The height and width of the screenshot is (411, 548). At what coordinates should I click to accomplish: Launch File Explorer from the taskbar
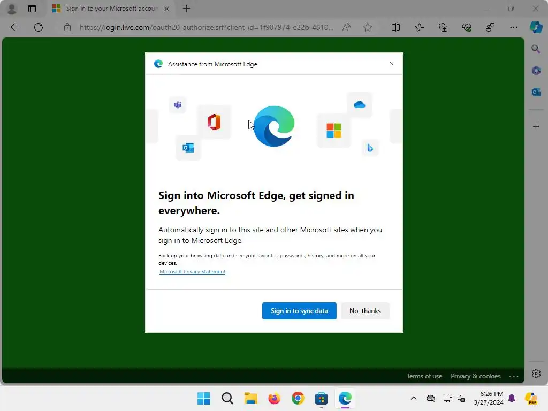pos(250,398)
